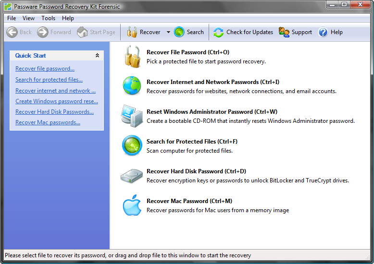Click the green radar Search toolbar icon
The height and width of the screenshot is (264, 374).
pos(179,32)
